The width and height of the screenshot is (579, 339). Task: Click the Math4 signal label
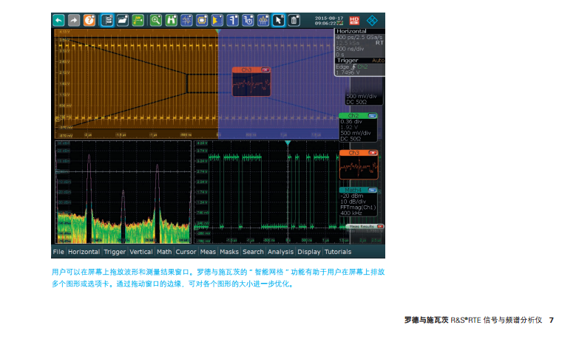tap(353, 191)
